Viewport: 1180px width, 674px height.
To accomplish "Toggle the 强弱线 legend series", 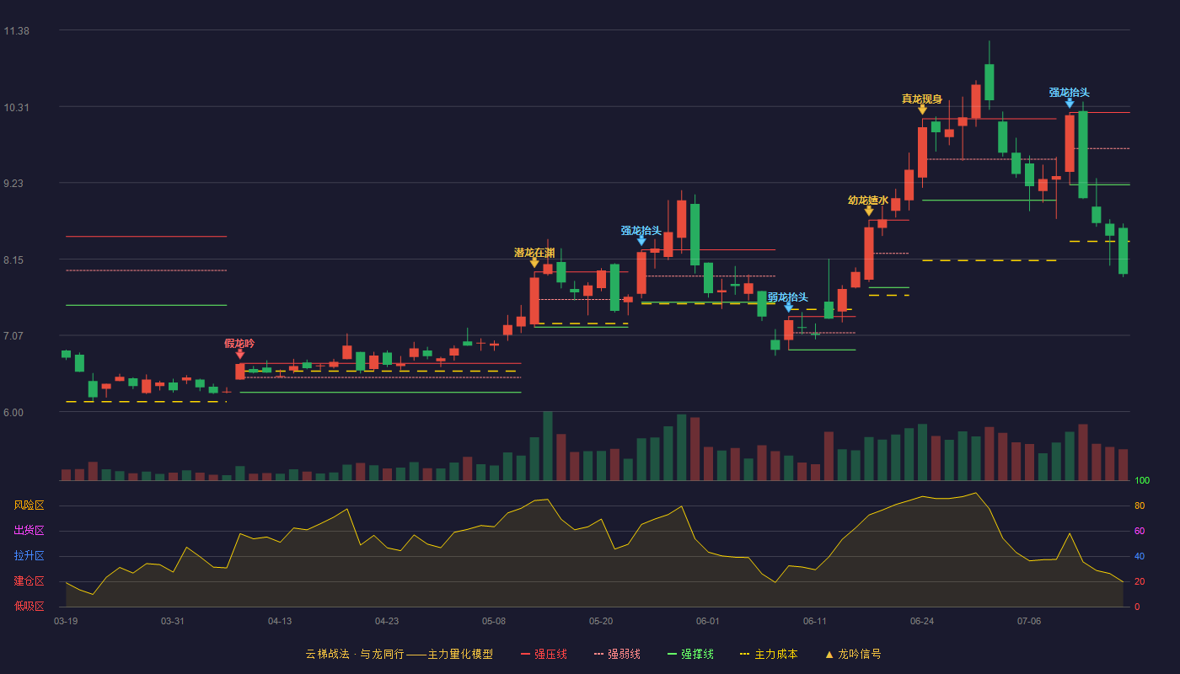I will click(617, 654).
